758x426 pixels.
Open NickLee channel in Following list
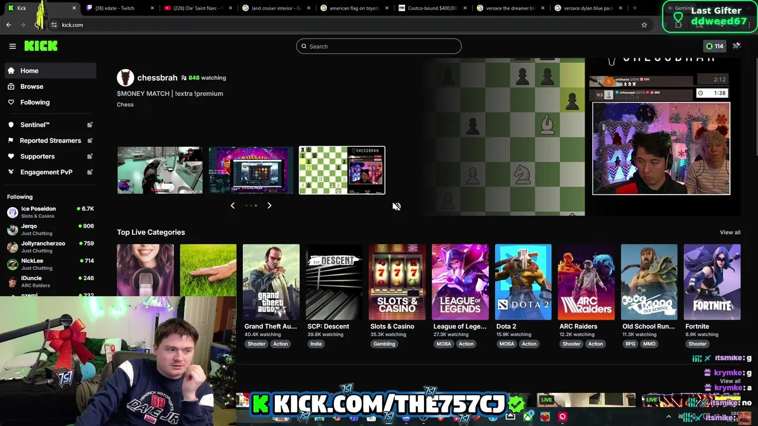point(50,264)
